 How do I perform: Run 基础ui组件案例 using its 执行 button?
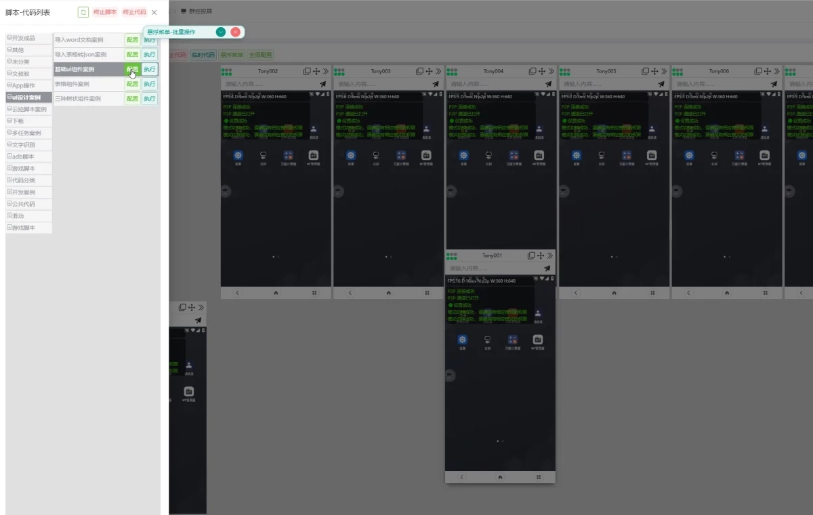pyautogui.click(x=149, y=69)
